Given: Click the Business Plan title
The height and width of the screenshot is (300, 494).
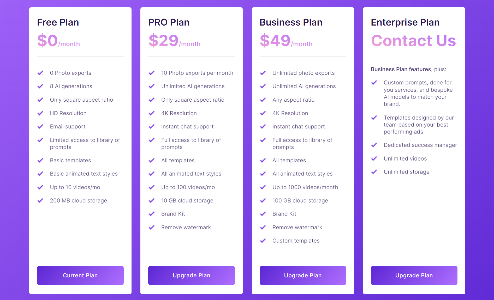Looking at the screenshot, I should point(291,22).
